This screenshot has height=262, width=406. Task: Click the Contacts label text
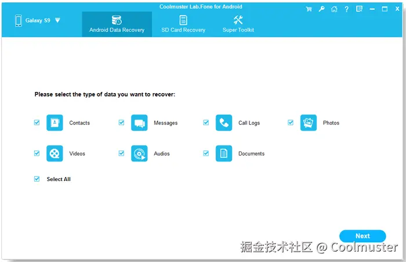point(79,123)
